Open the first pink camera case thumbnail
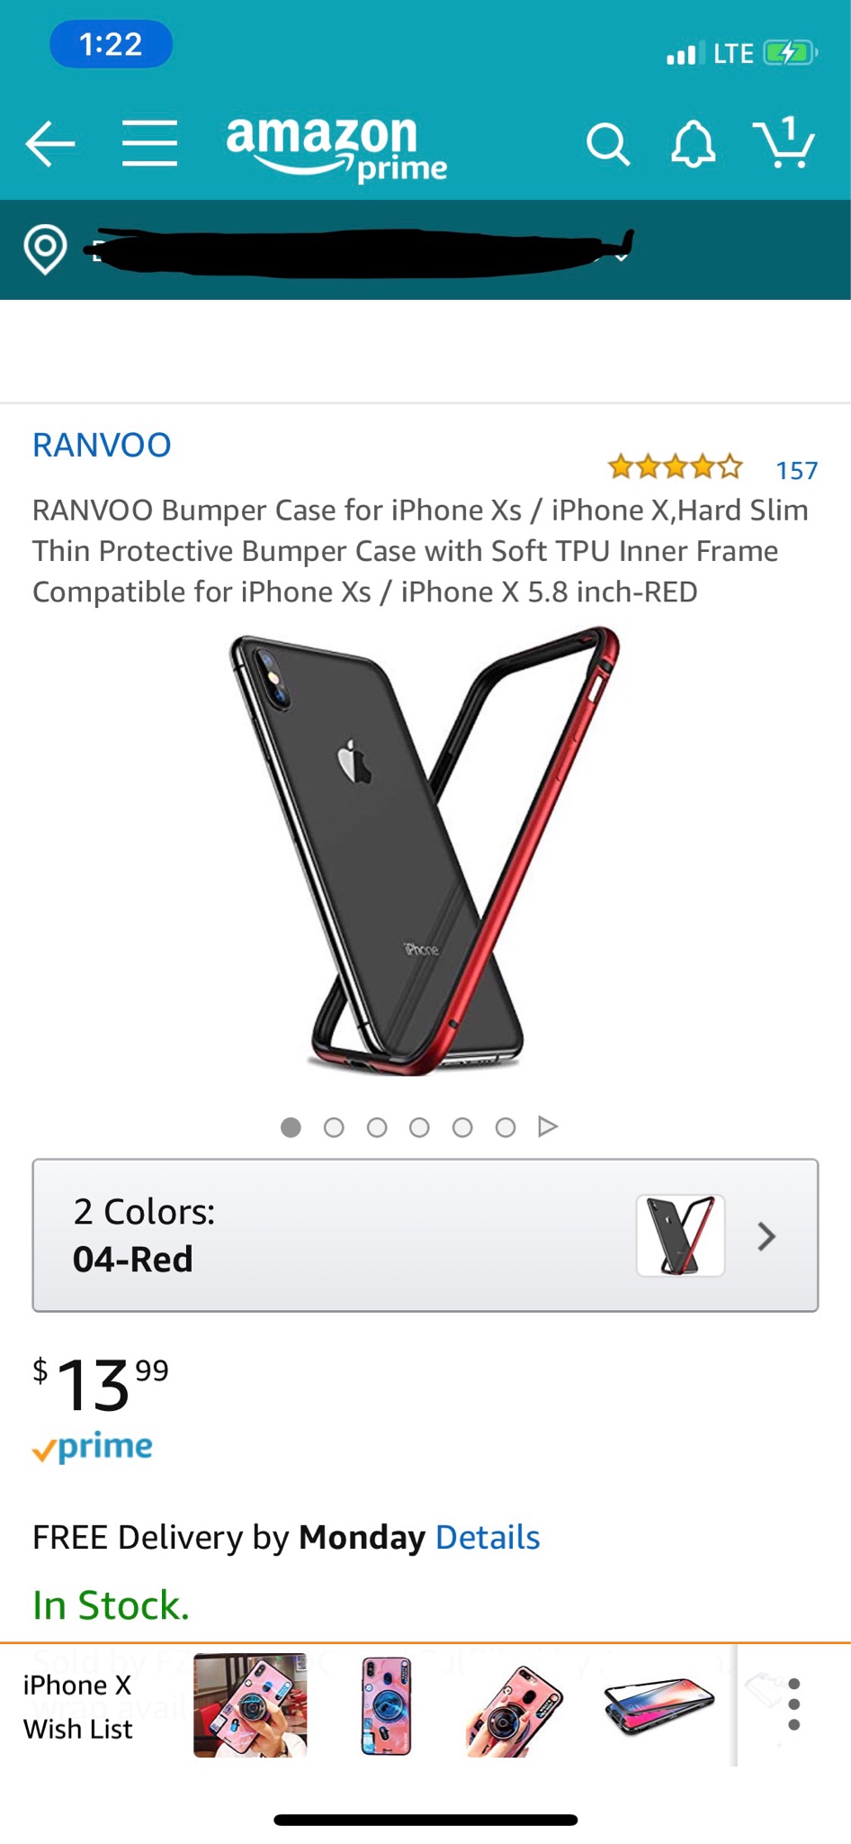851x1844 pixels. click(x=250, y=1704)
